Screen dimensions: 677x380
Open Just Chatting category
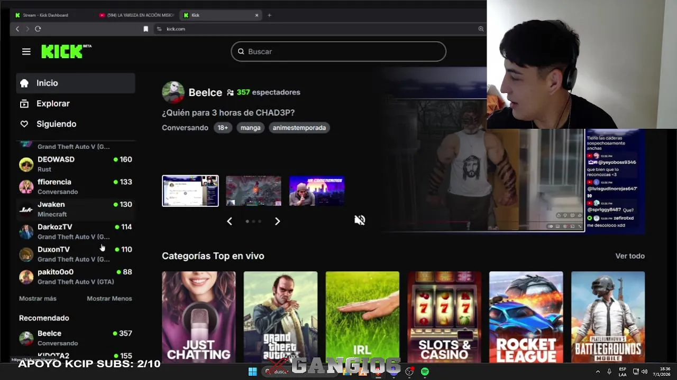[x=199, y=317]
